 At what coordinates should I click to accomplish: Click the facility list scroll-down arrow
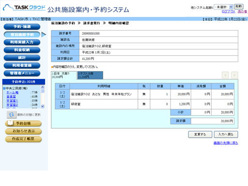point(43,106)
